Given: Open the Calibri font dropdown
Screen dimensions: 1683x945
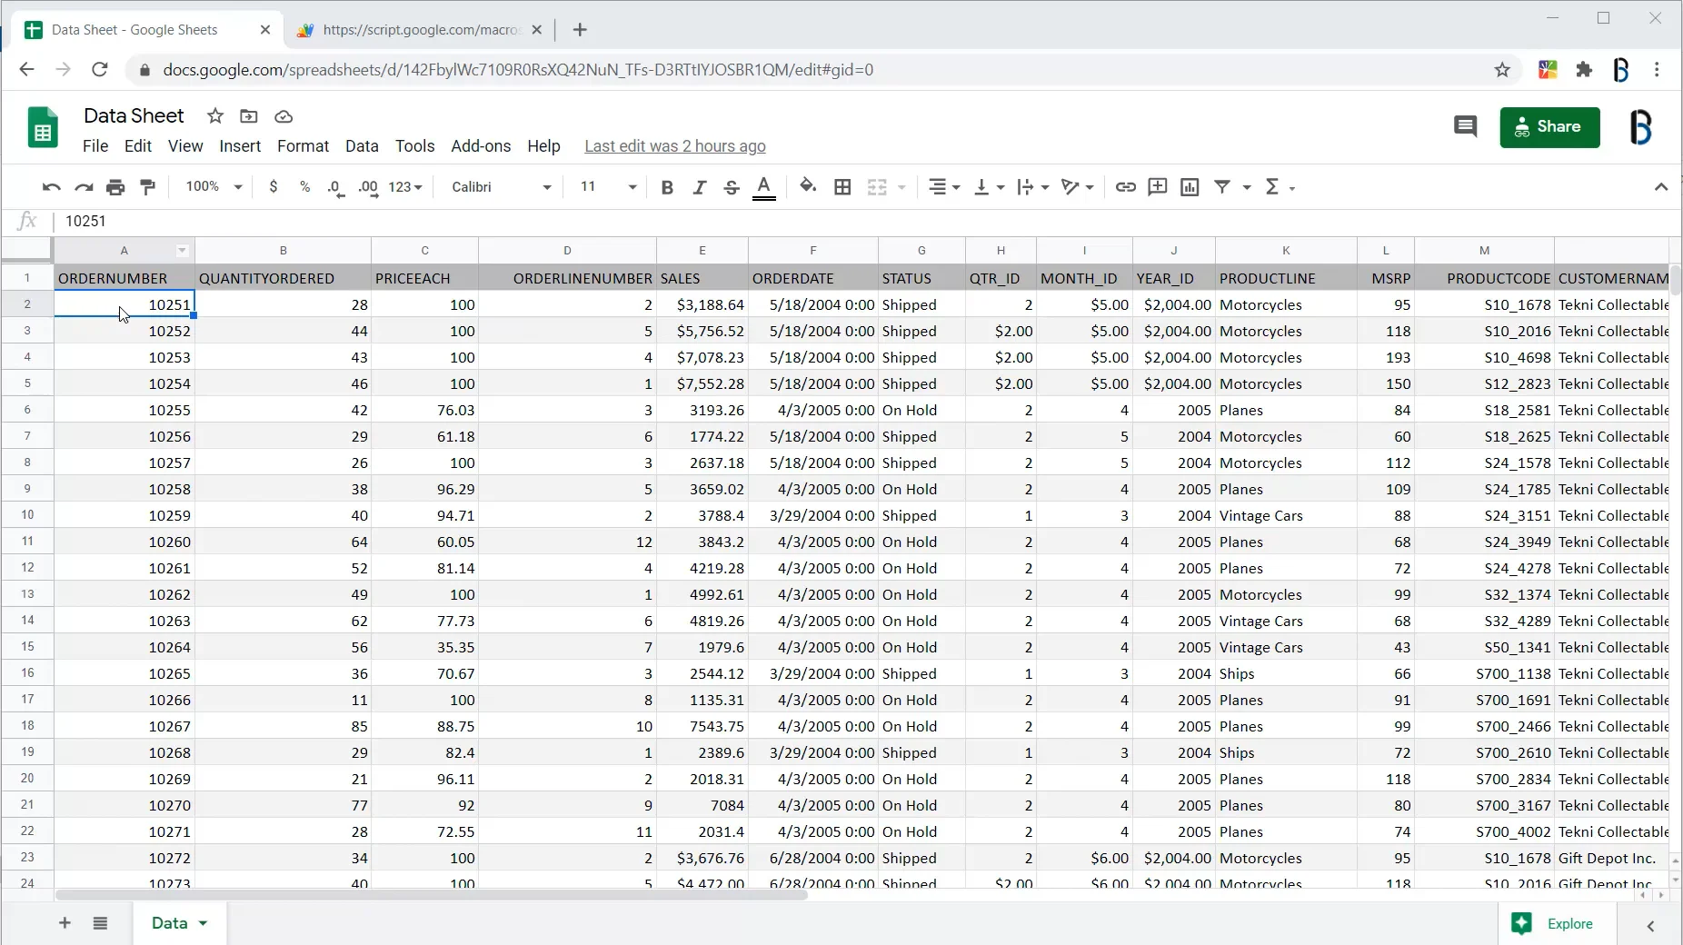Looking at the screenshot, I should [x=501, y=187].
